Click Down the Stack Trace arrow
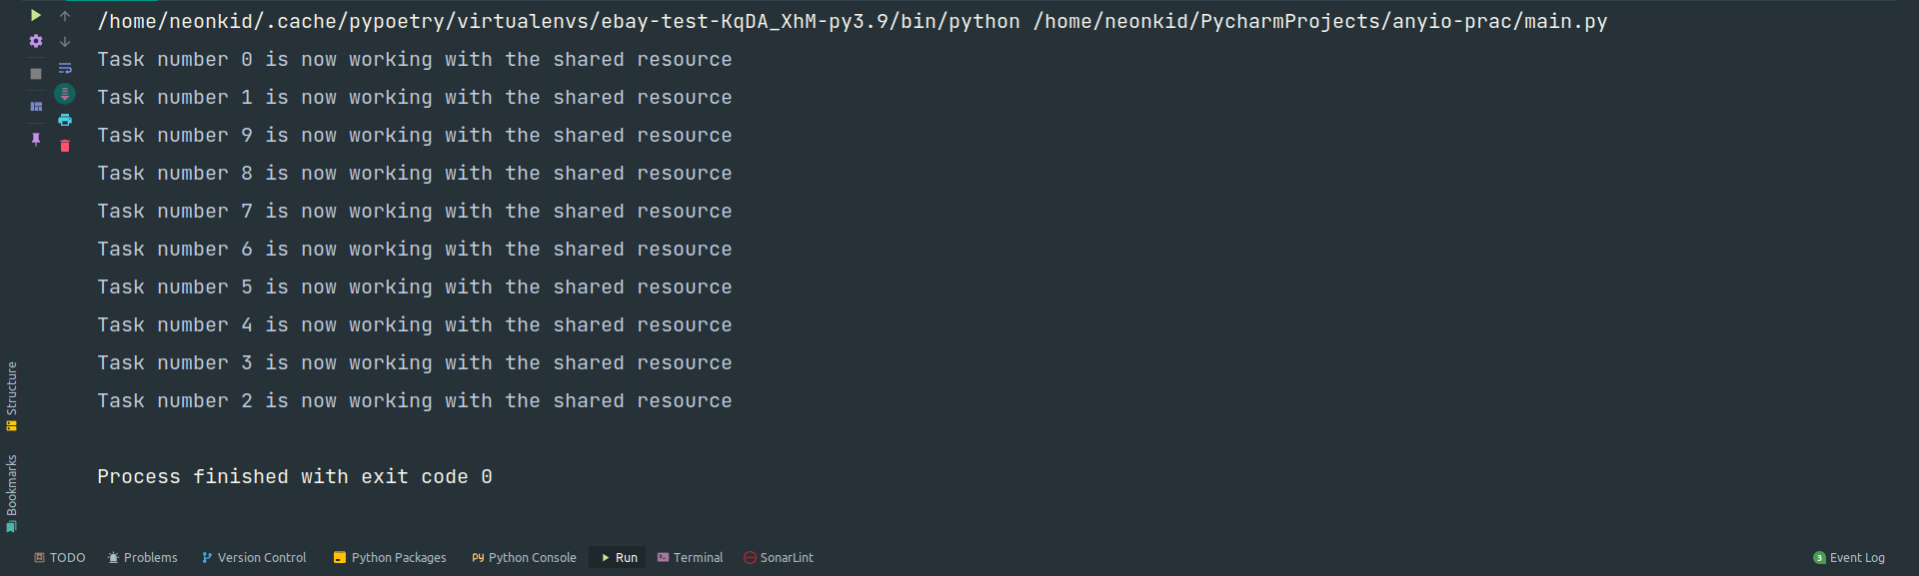 tap(65, 42)
